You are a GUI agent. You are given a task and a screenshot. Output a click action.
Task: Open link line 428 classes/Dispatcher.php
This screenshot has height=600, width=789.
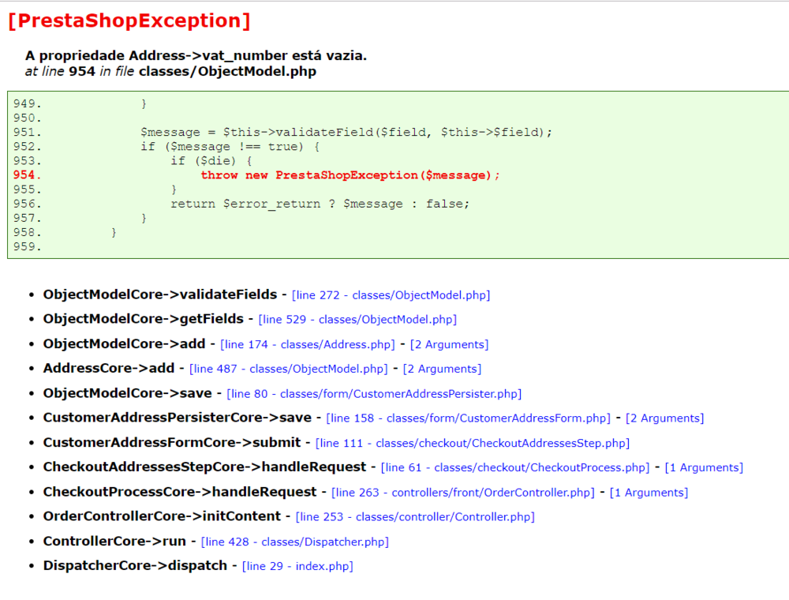[x=295, y=542]
